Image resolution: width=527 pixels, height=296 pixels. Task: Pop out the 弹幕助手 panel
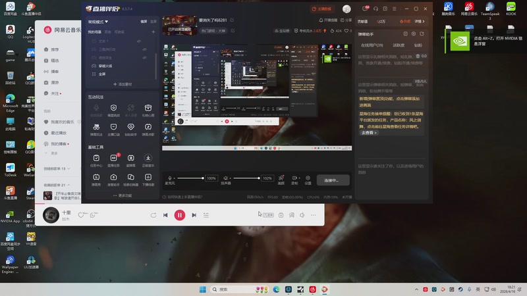pyautogui.click(x=422, y=34)
